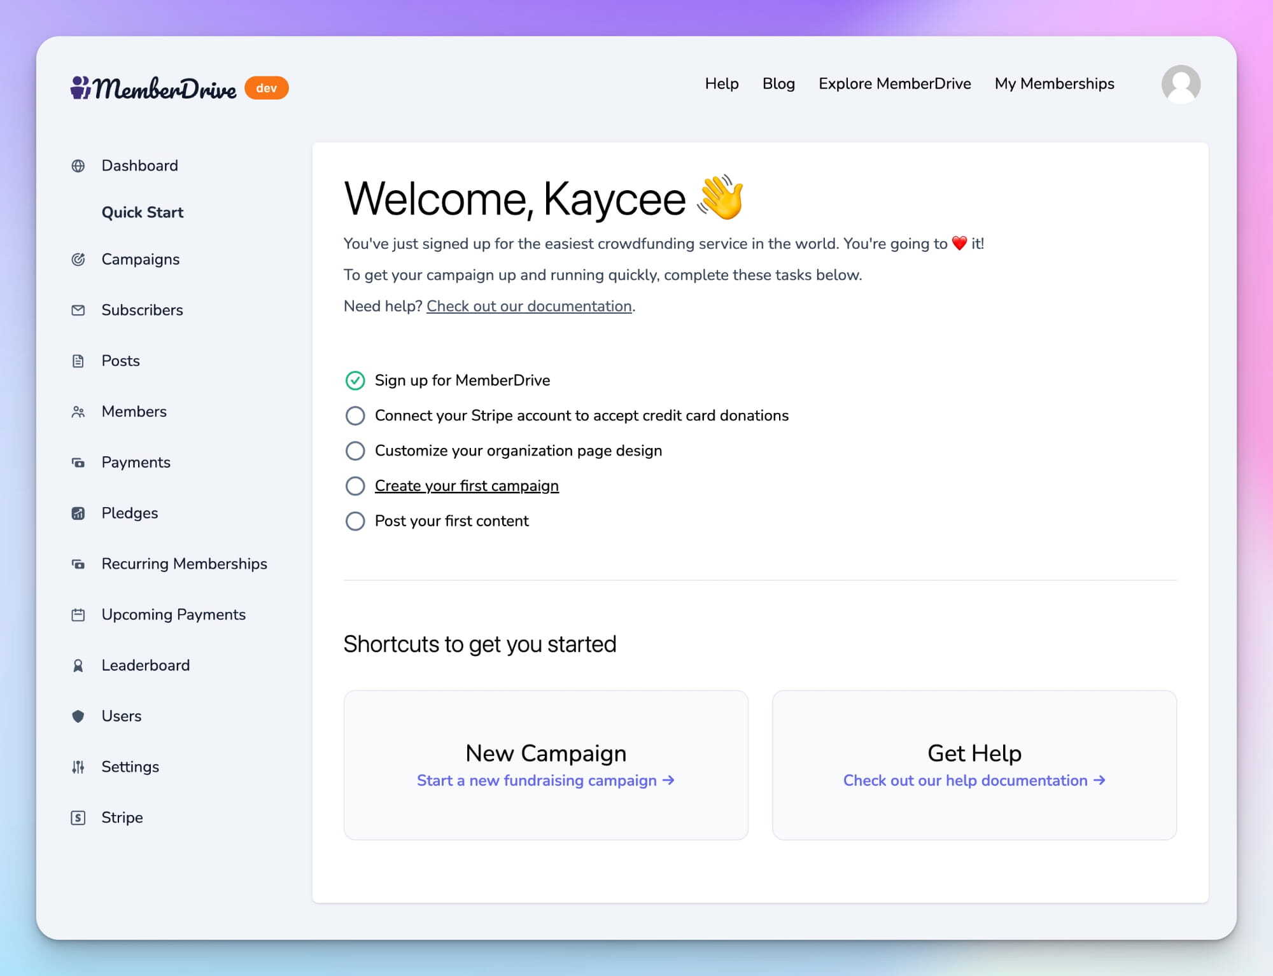
Task: Select Quick Start in the sidebar
Action: 143,213
